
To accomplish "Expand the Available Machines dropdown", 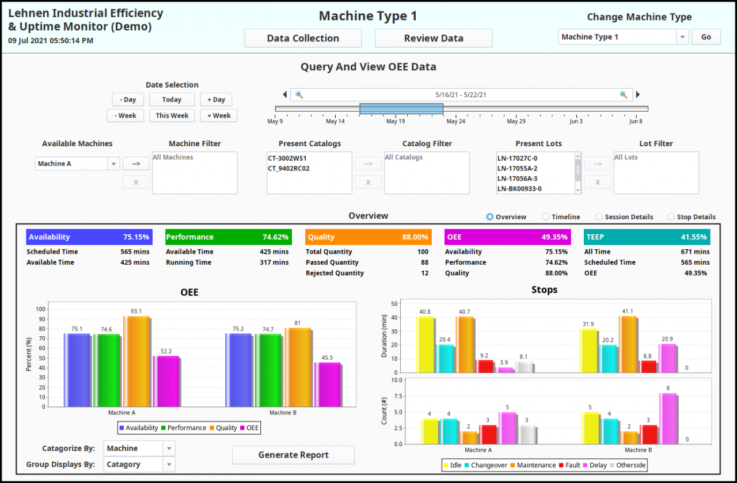I will tap(113, 164).
